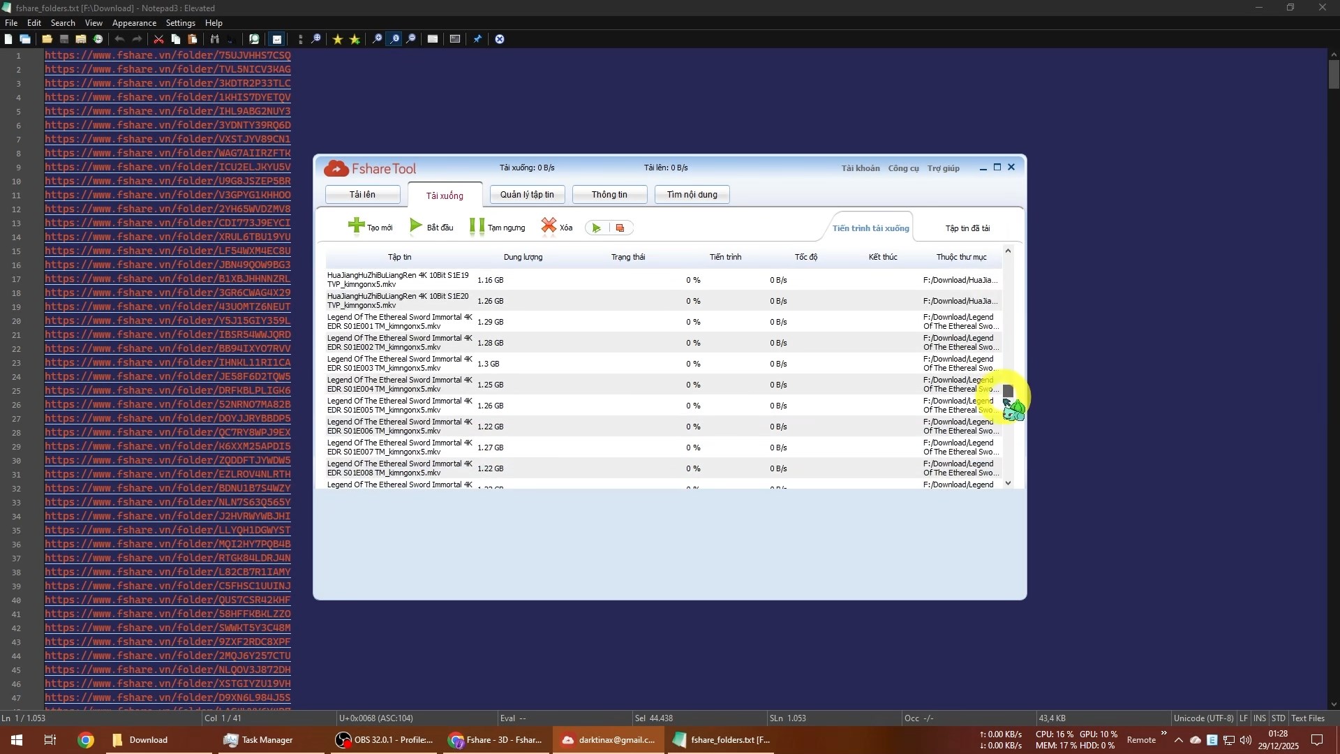The width and height of the screenshot is (1340, 754).
Task: Toggle the always-on-top pin icon
Action: [x=477, y=39]
